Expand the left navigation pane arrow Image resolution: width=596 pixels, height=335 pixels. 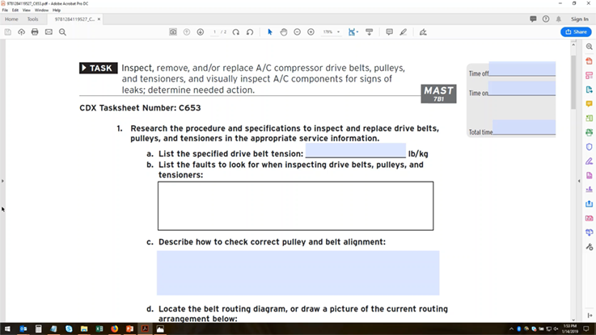2,180
